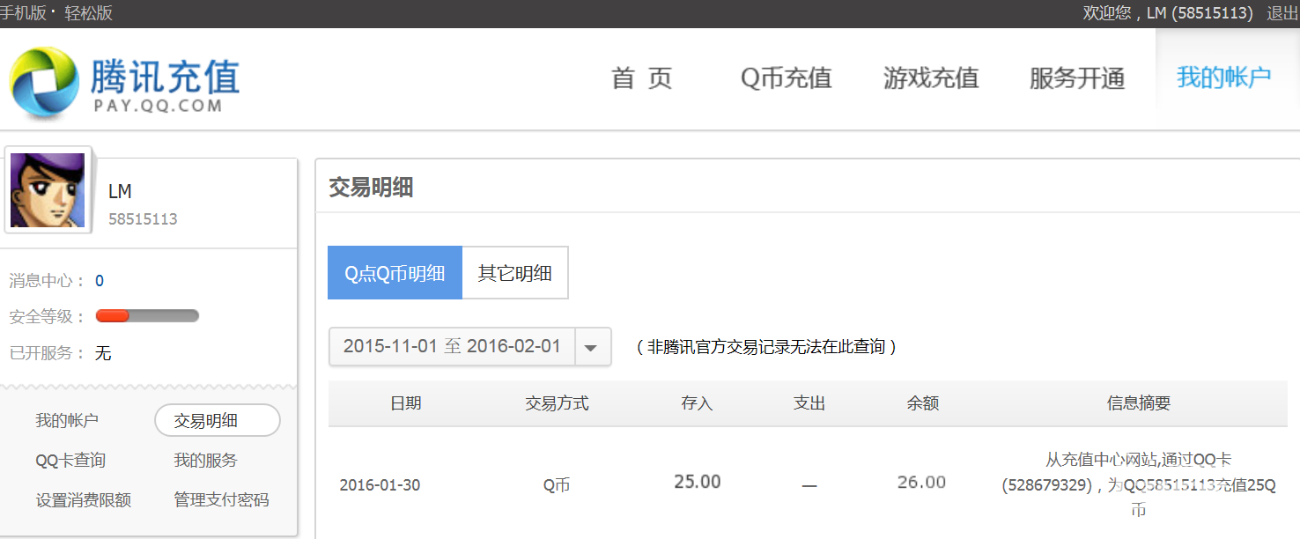Viewport: 1300px width, 539px height.
Task: Open the date range dropdown arrow
Action: click(x=593, y=347)
